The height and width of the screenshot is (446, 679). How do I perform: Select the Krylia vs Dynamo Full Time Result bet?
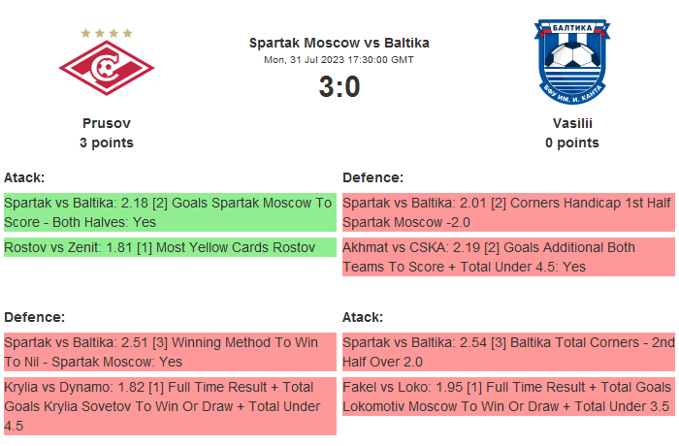170,405
